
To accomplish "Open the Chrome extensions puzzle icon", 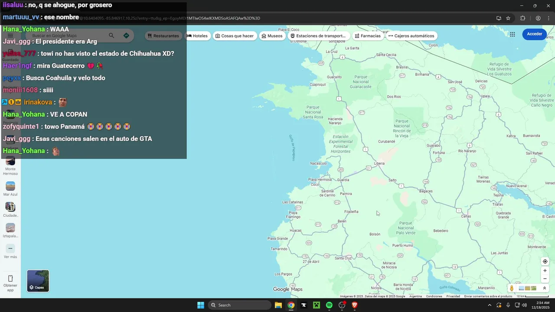I will [x=522, y=18].
